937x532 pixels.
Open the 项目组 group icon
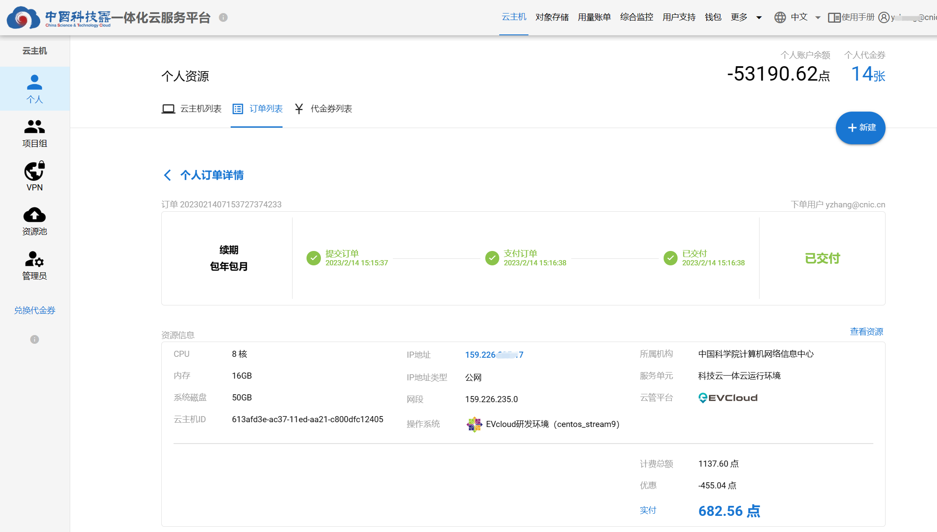(34, 126)
